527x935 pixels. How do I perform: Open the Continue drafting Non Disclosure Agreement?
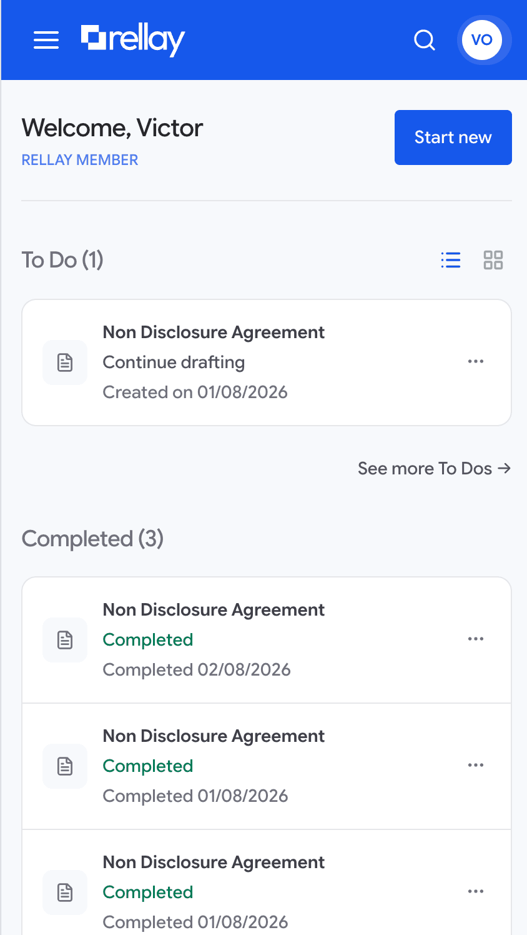(267, 362)
